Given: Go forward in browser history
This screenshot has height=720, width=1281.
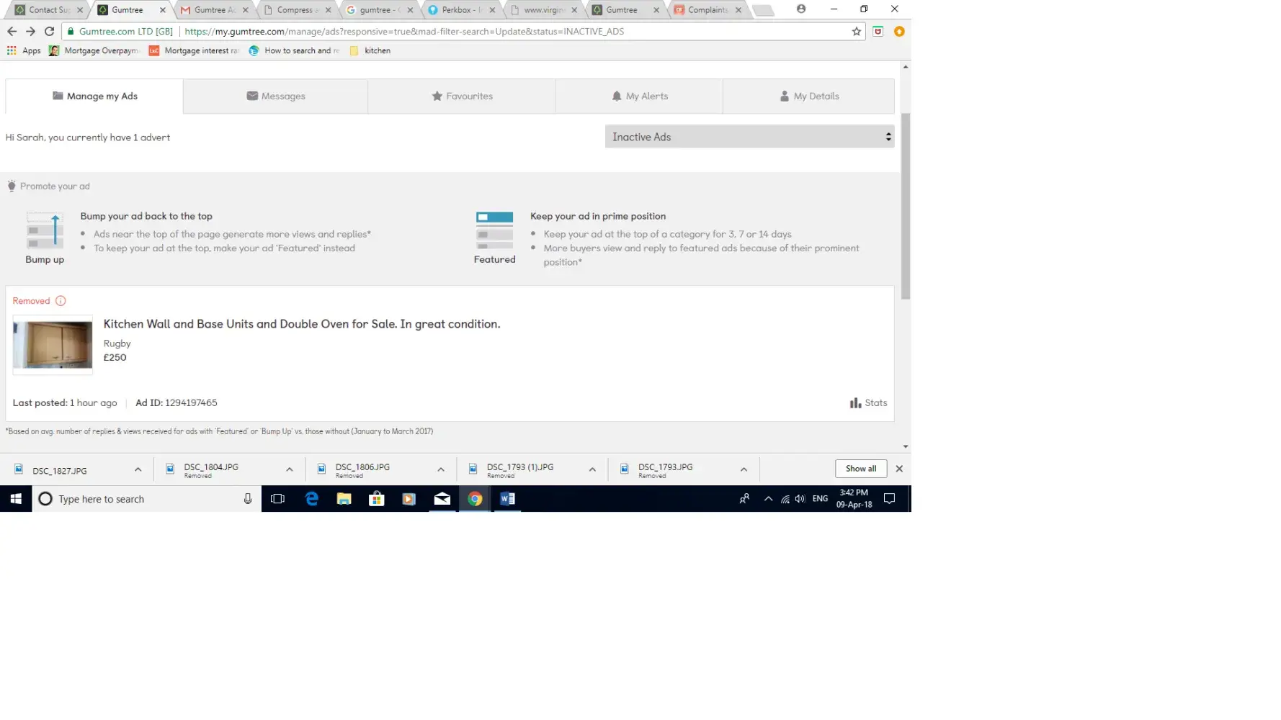Looking at the screenshot, I should (x=30, y=32).
